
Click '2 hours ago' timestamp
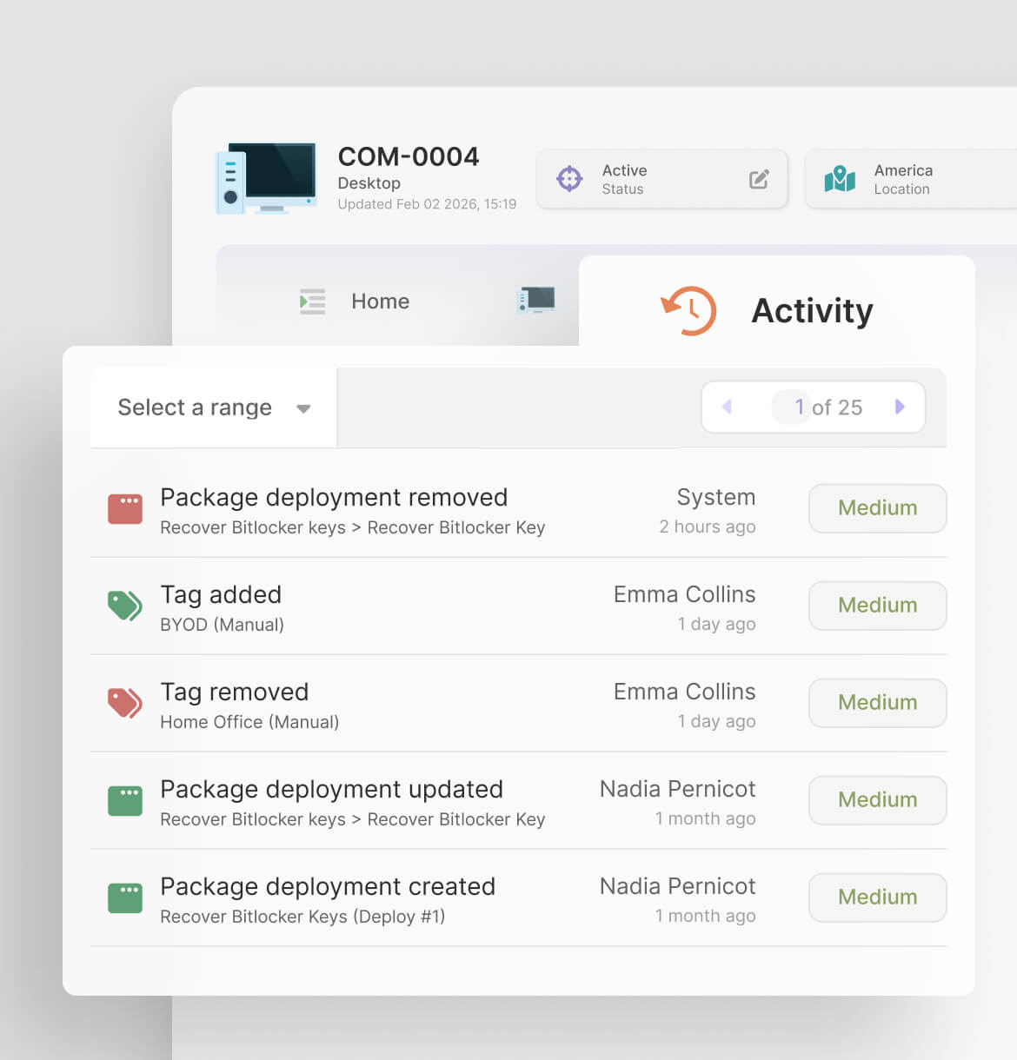[x=708, y=527]
